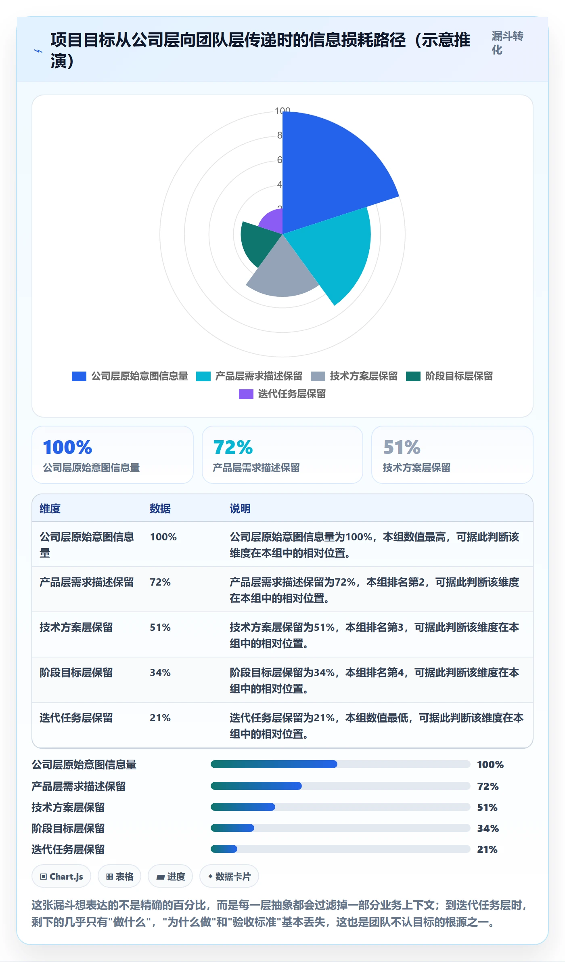Click the 迭代任务层保留 progress bar
Viewport: 565px width, 962px height.
[x=341, y=849]
